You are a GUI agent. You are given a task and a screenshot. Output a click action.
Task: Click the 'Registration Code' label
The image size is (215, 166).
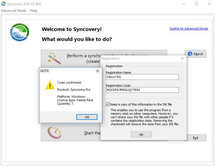[118, 85]
